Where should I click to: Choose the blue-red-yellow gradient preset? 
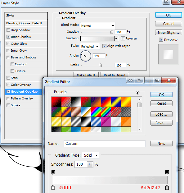pyautogui.click(x=106, y=102)
